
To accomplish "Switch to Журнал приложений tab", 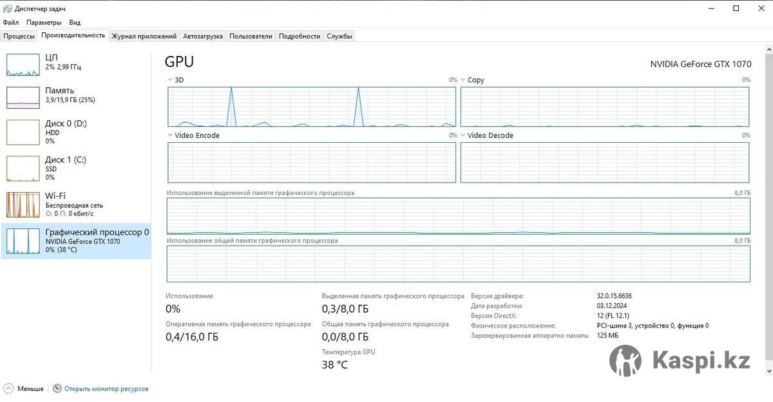I will pos(144,36).
